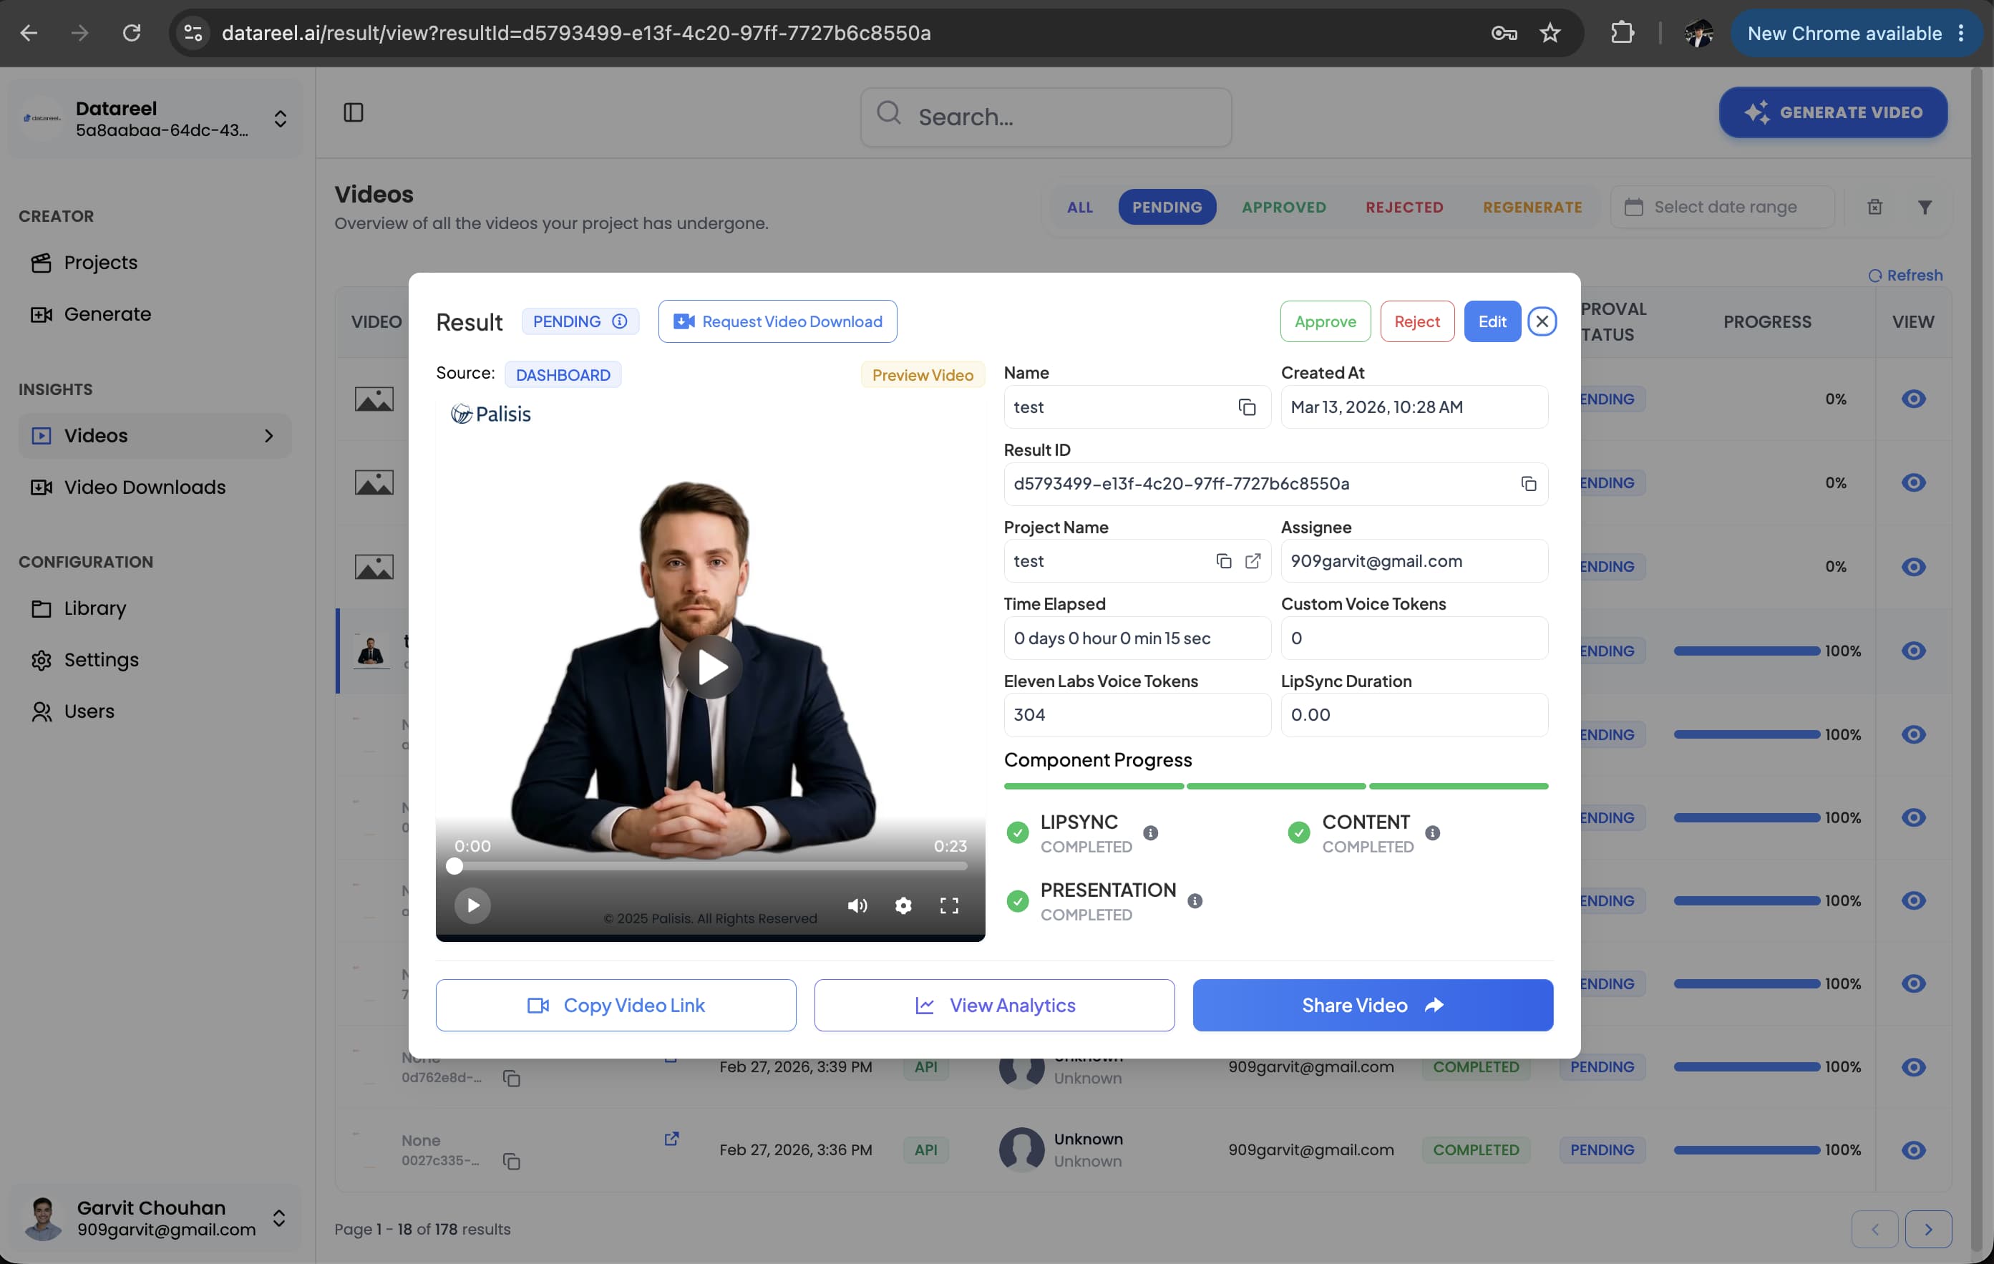This screenshot has width=1994, height=1264.
Task: Go to next results page
Action: click(1927, 1229)
